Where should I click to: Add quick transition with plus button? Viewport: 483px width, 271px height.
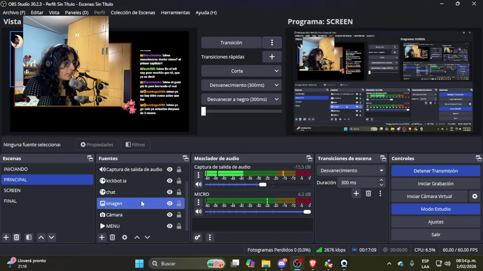pyautogui.click(x=272, y=57)
